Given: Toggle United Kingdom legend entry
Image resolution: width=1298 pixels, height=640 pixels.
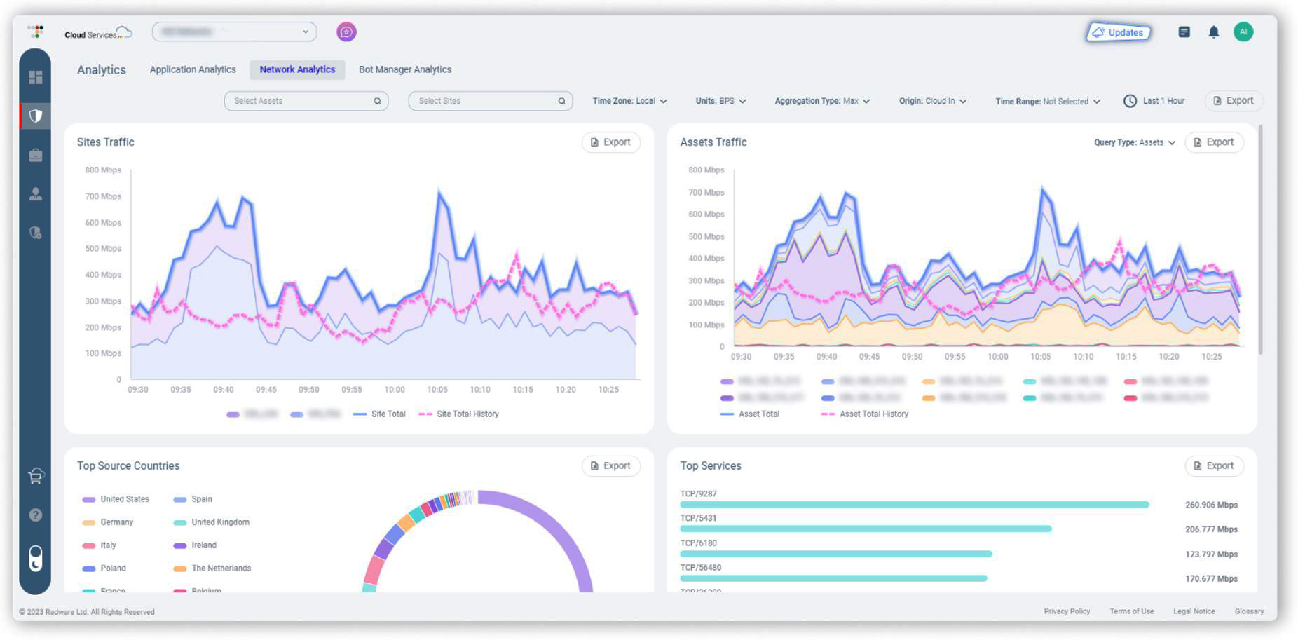Looking at the screenshot, I should (211, 522).
